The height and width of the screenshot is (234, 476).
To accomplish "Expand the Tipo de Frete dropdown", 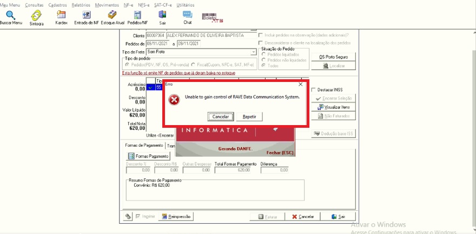I will pyautogui.click(x=253, y=52).
